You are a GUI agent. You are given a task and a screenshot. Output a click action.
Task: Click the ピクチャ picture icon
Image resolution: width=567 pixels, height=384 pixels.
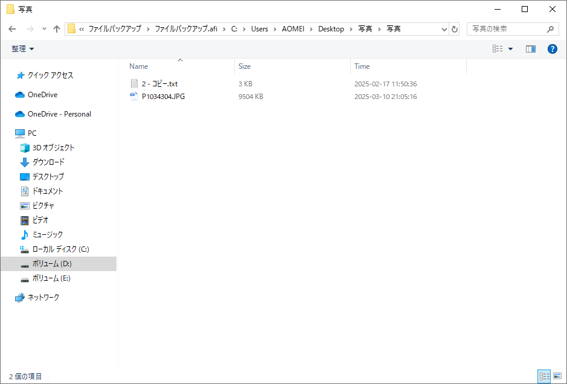25,206
